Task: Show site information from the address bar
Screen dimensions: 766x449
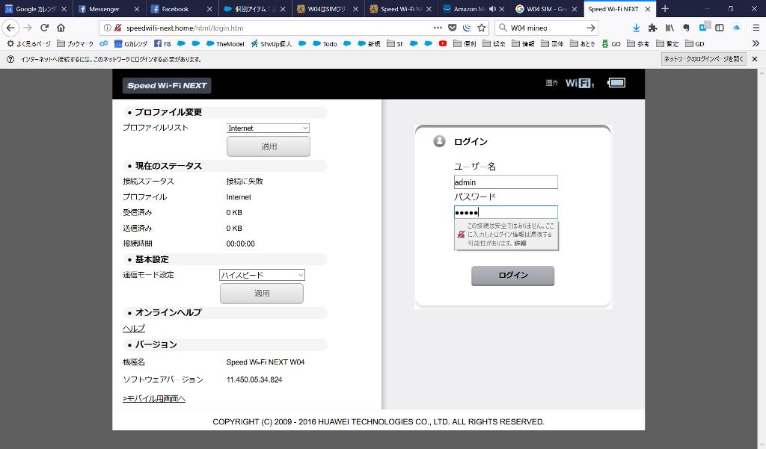Action: pos(107,28)
